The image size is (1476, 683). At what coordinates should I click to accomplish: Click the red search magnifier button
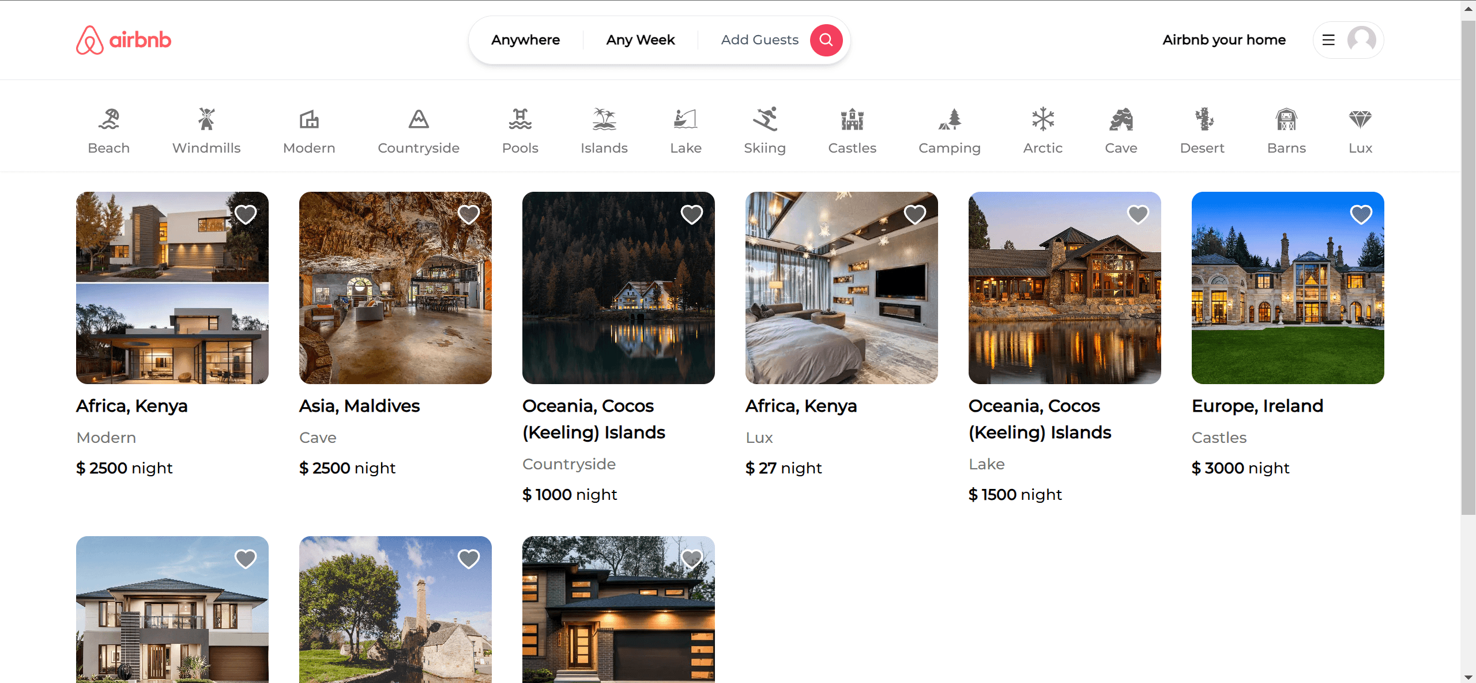tap(826, 40)
